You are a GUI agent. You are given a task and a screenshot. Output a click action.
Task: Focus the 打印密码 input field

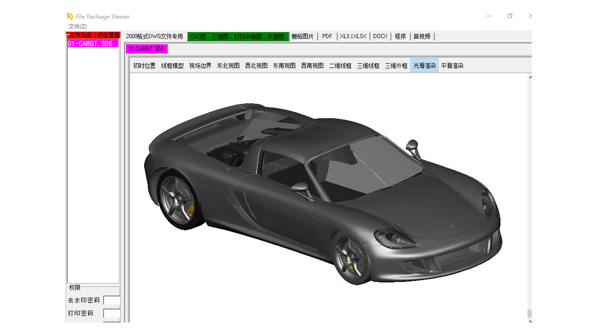[112, 314]
